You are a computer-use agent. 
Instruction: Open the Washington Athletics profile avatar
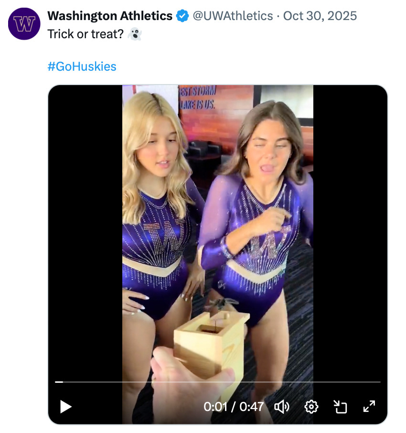tap(24, 23)
